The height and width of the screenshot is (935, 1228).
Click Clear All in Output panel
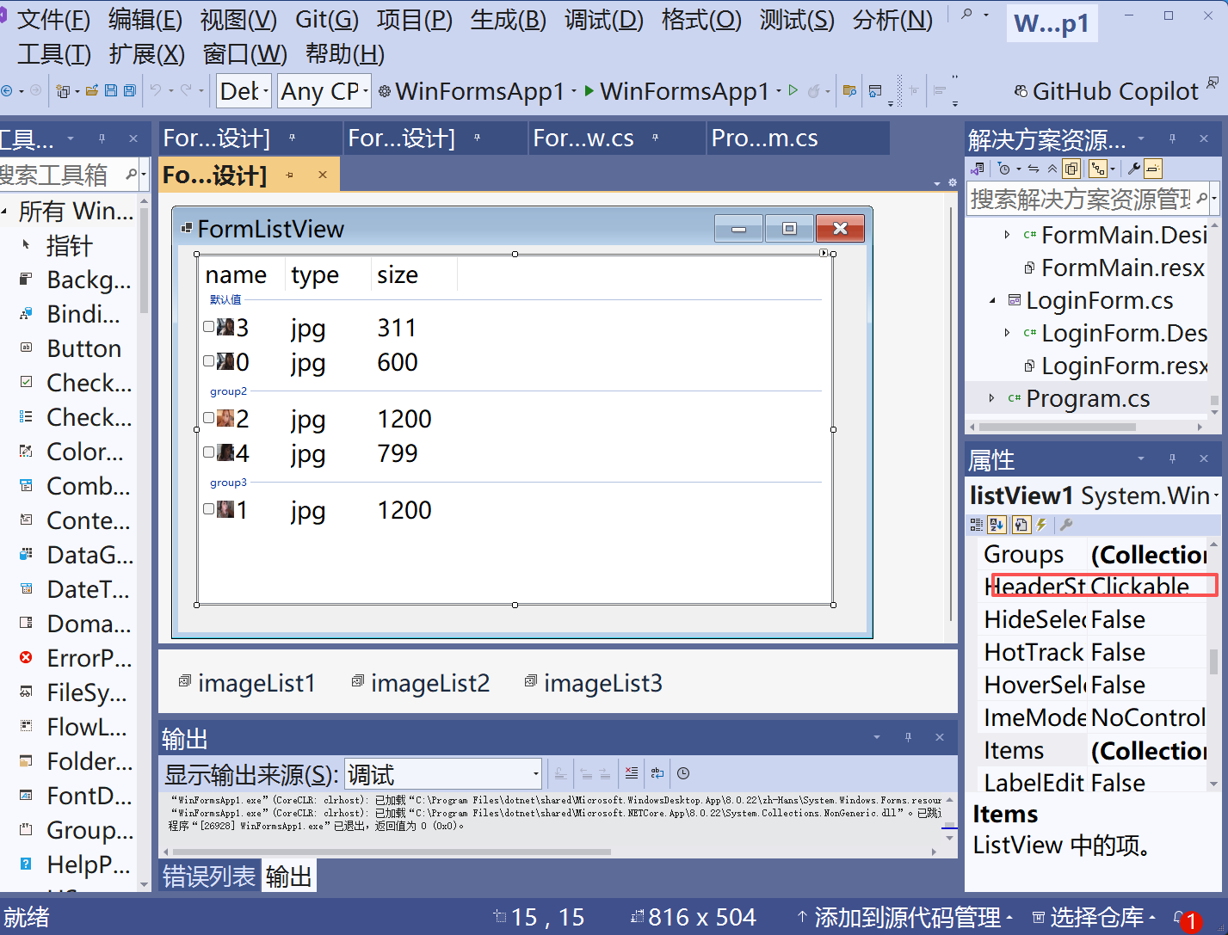632,772
